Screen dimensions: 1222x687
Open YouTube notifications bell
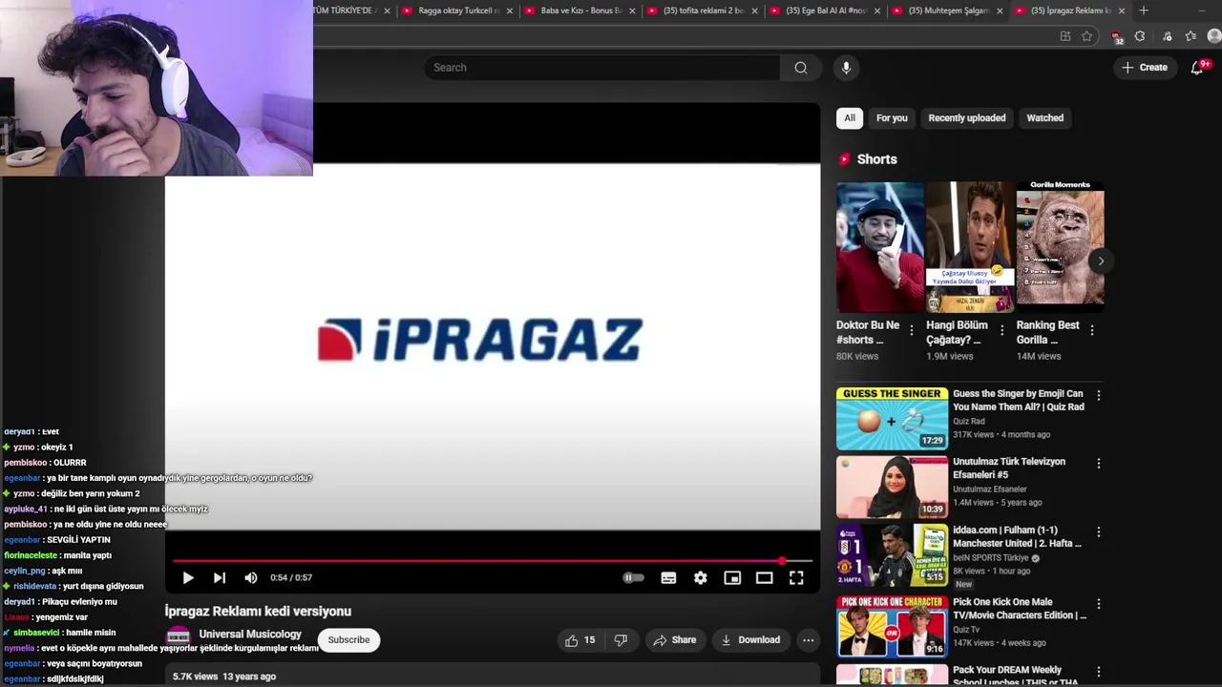(1198, 68)
